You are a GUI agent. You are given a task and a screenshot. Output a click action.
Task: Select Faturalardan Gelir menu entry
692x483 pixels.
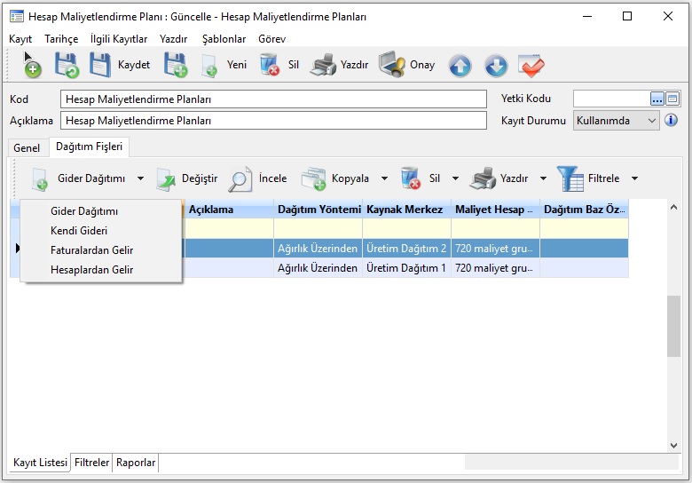92,250
